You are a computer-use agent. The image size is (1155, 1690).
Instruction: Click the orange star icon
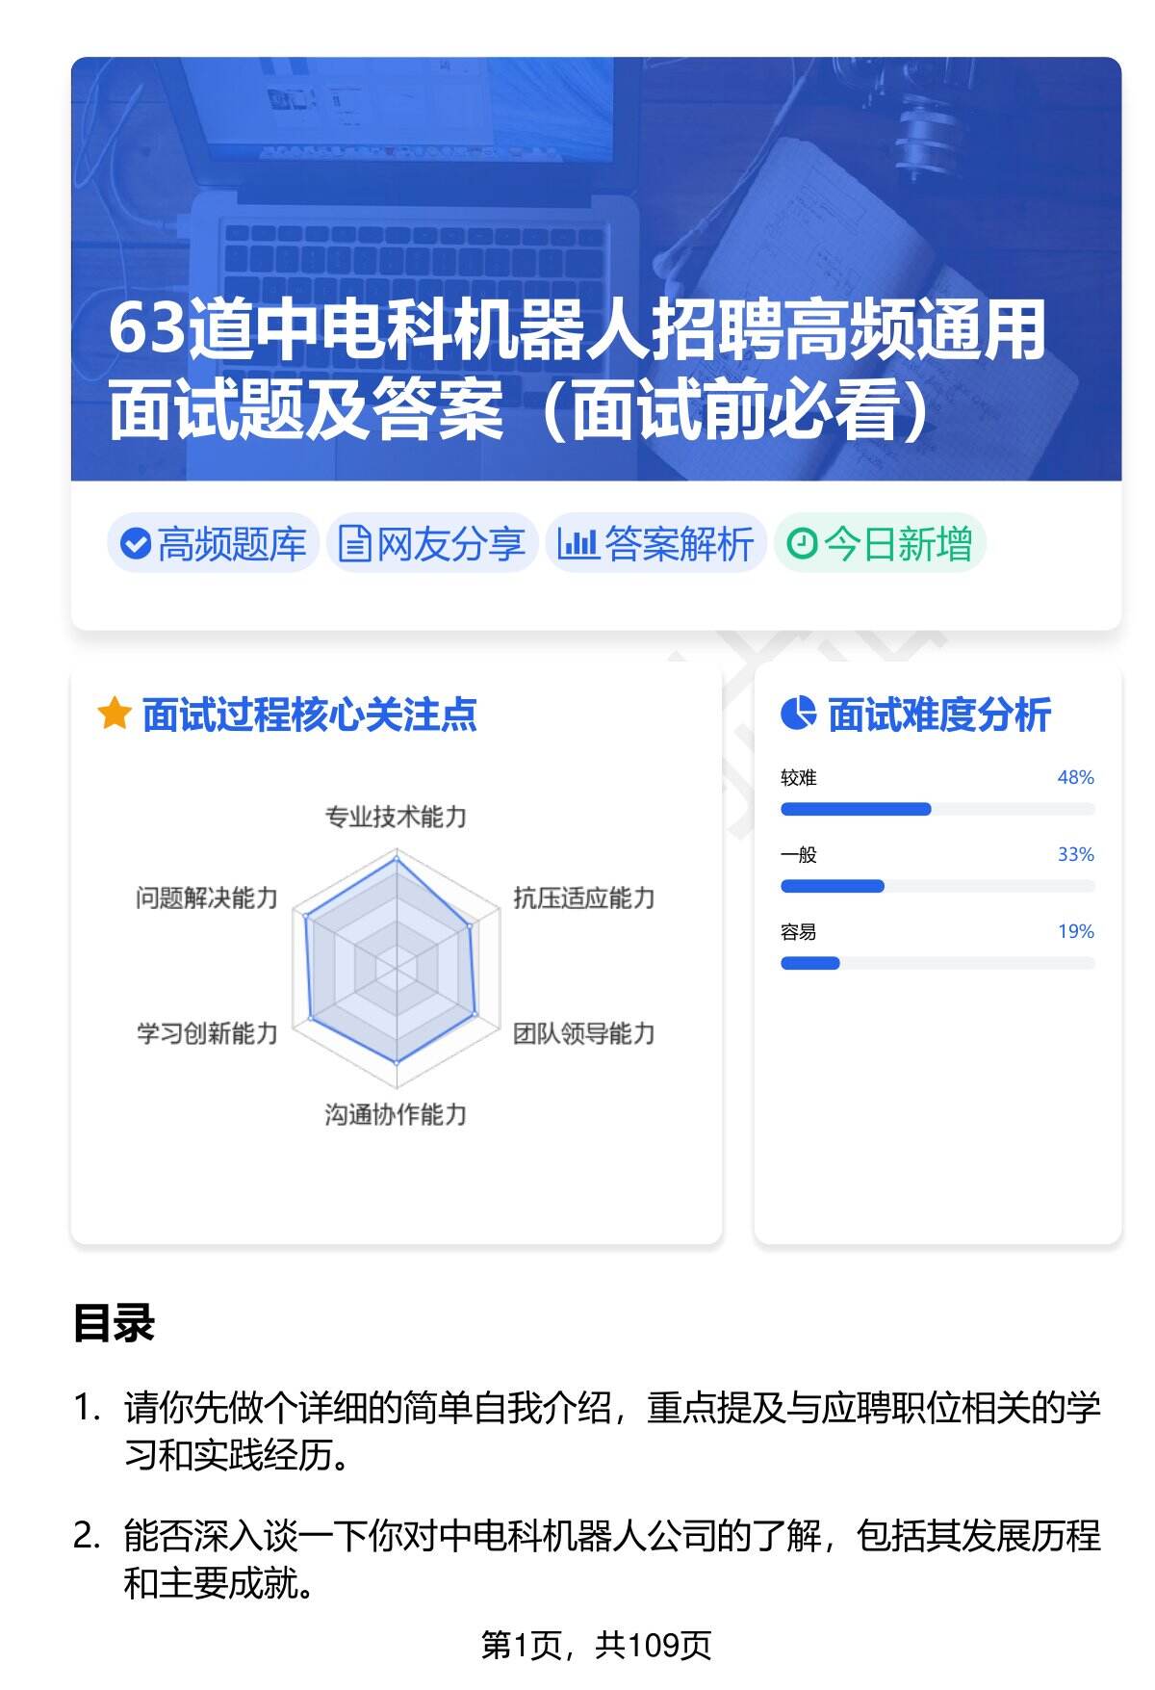[114, 715]
